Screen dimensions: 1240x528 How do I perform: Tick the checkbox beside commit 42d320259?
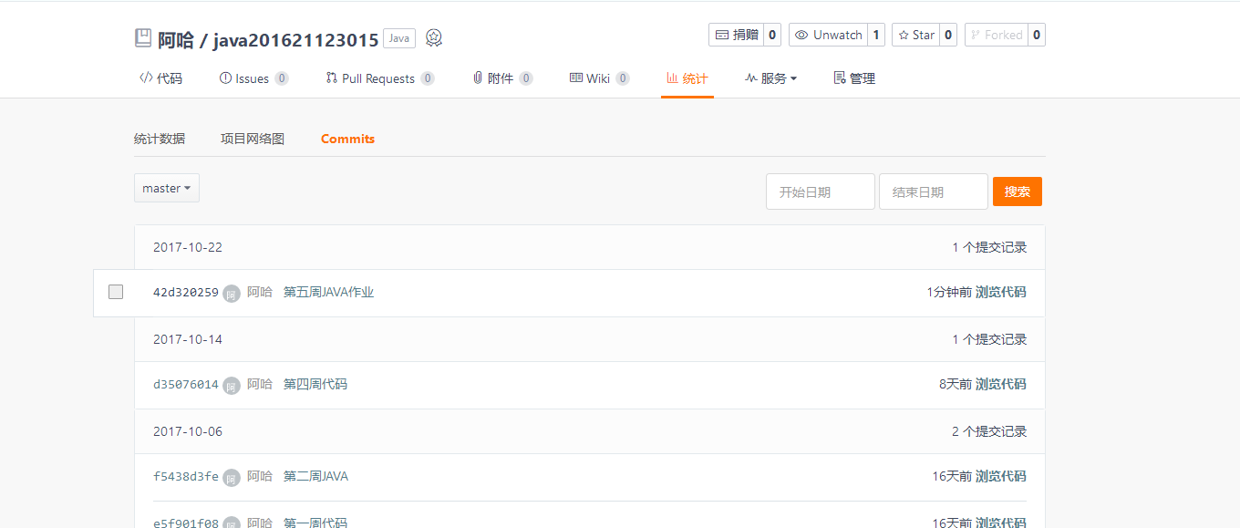116,292
